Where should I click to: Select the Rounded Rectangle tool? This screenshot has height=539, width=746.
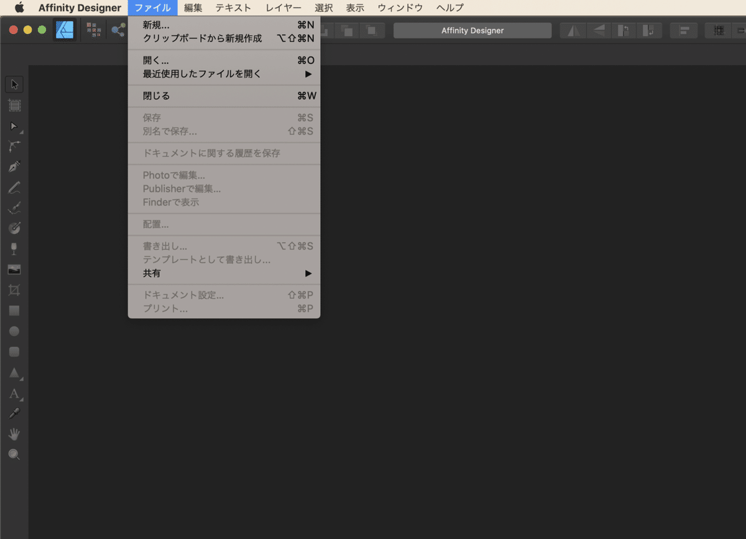(x=14, y=351)
